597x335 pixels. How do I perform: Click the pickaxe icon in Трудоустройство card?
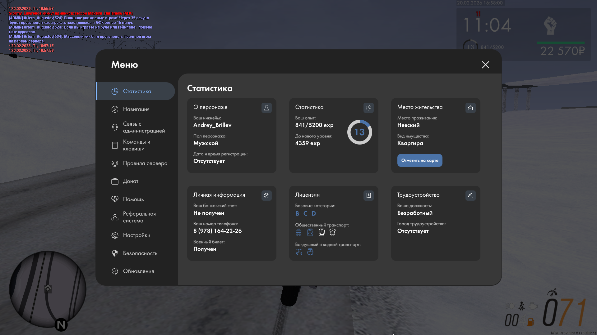[x=470, y=195]
